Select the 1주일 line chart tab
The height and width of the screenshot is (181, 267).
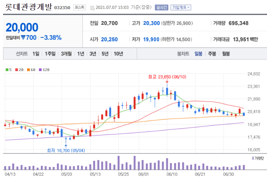(x=50, y=54)
